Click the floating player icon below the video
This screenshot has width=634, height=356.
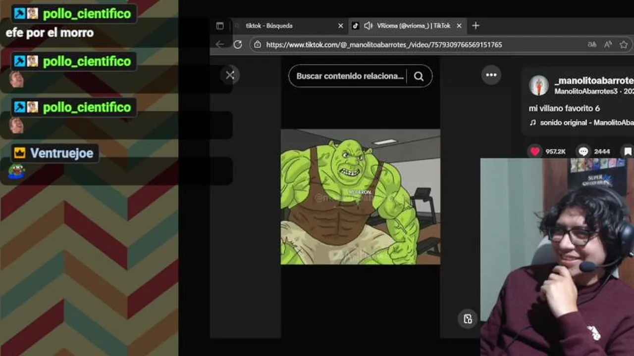click(x=468, y=319)
